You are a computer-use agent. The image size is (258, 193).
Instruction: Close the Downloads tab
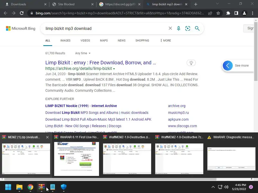[x=45, y=4]
